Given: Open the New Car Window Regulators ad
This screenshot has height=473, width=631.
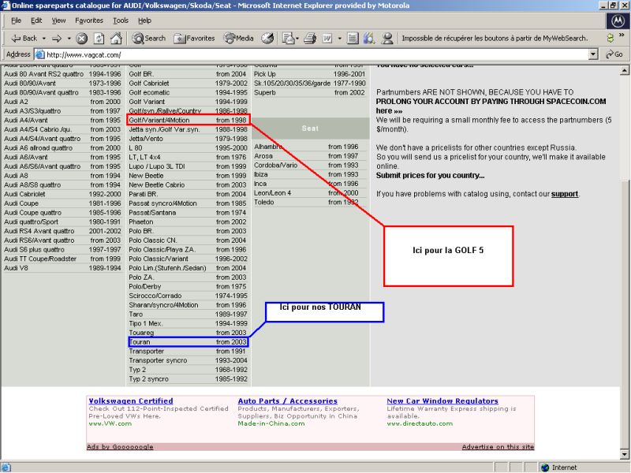Looking at the screenshot, I should 442,400.
